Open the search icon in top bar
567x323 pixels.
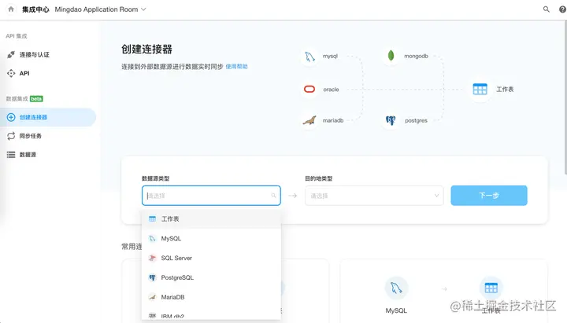546,9
